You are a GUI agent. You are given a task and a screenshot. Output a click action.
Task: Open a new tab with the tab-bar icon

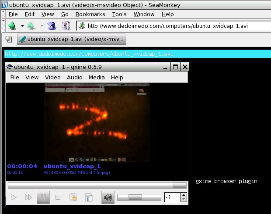(x=9, y=39)
